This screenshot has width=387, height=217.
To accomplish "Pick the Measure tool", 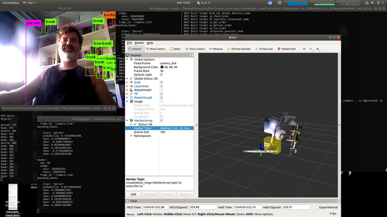I will (x=216, y=49).
